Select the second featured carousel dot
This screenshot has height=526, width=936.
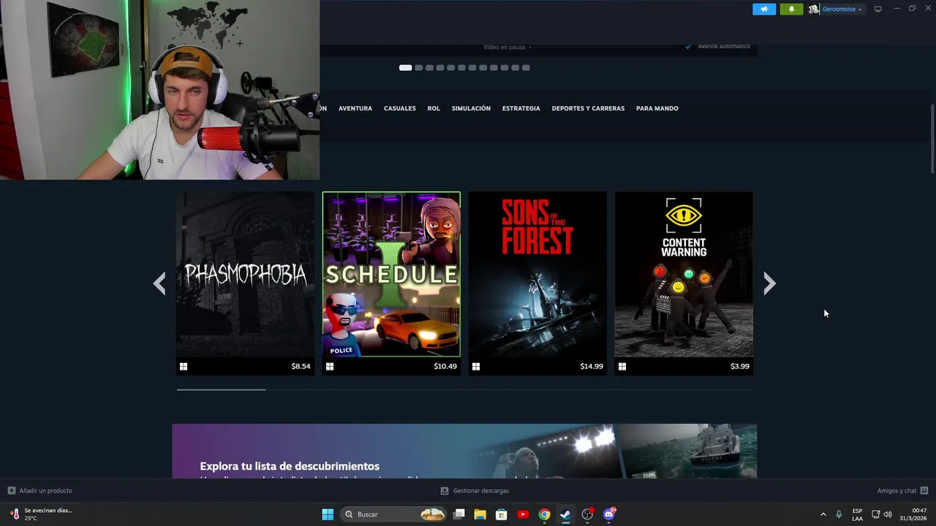[419, 68]
